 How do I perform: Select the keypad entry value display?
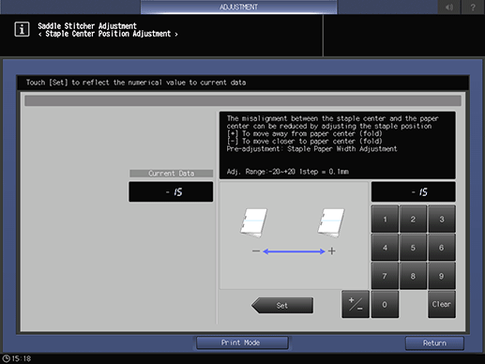point(413,192)
